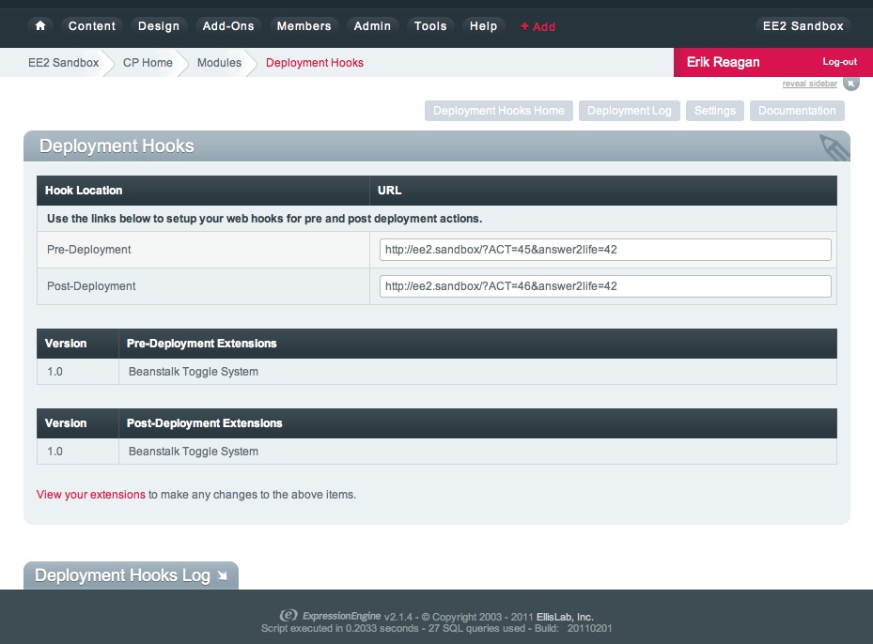Go to the control panel home icon
This screenshot has width=873, height=644.
pos(40,25)
